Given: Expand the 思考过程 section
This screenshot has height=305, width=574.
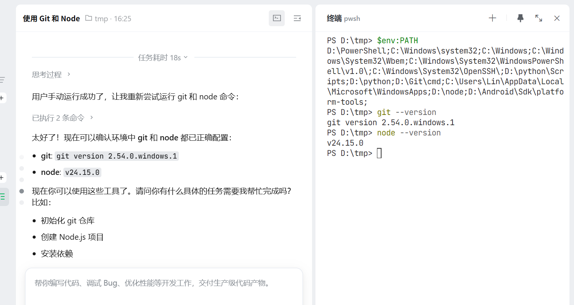Looking at the screenshot, I should 51,74.
